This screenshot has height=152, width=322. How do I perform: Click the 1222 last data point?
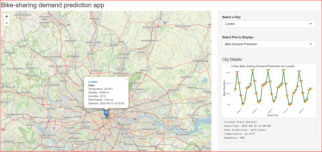pyautogui.click(x=311, y=89)
